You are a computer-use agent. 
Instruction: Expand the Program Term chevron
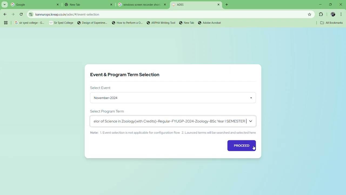coord(251,121)
